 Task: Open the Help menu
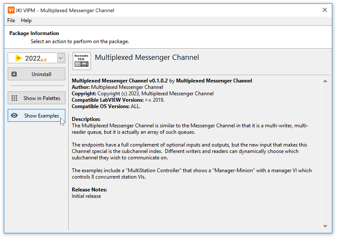26,21
